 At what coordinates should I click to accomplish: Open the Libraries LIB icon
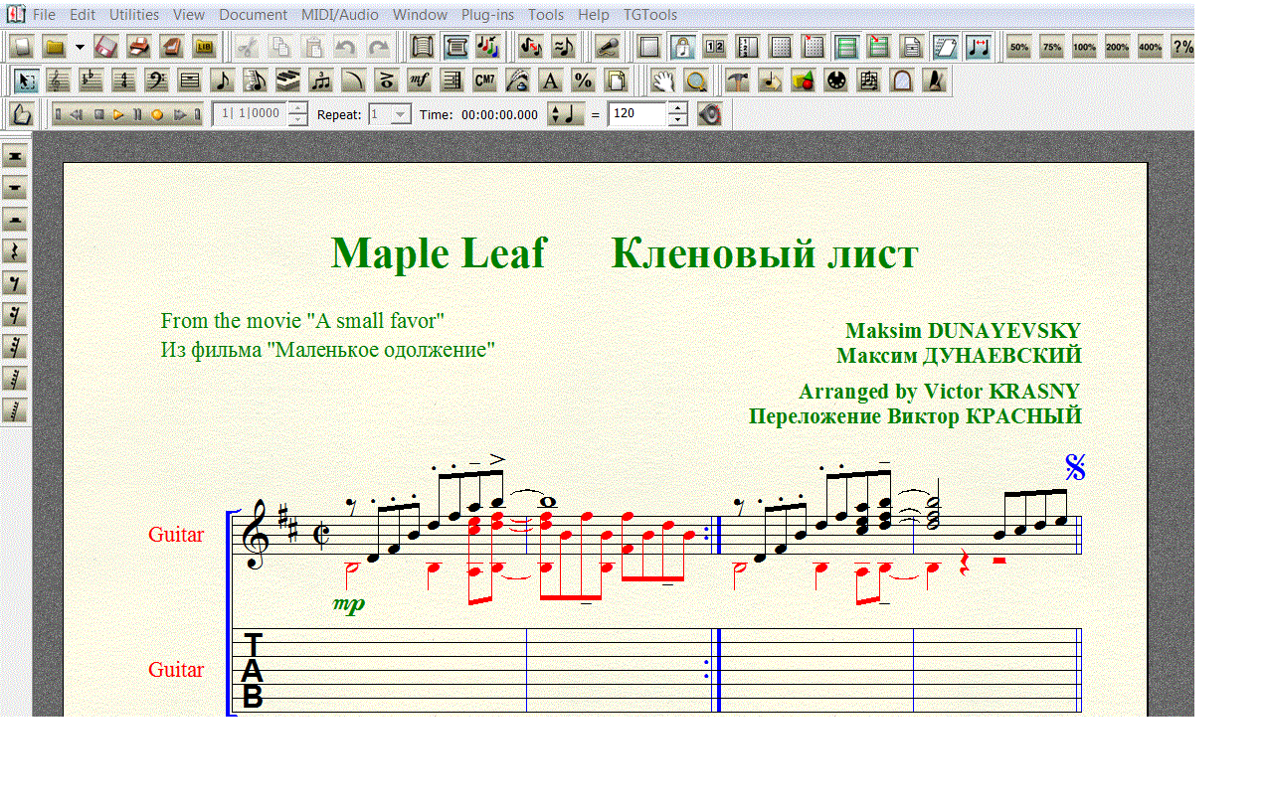click(x=204, y=47)
